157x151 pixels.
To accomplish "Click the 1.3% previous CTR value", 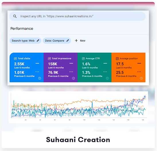I will pos(86,72).
